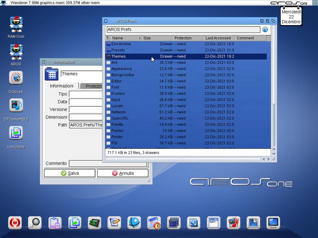The height and width of the screenshot is (238, 318).
Task: Open the DOpus4 desktop icon
Action: 16,78
